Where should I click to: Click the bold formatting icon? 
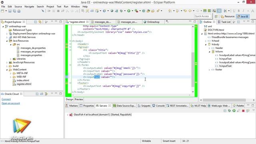point(239,11)
